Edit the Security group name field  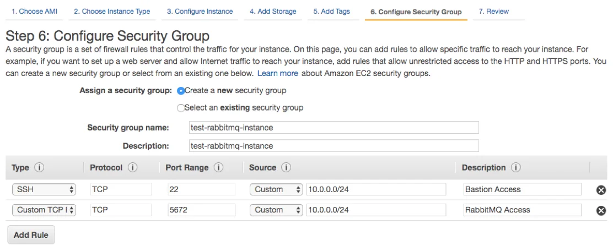click(334, 127)
